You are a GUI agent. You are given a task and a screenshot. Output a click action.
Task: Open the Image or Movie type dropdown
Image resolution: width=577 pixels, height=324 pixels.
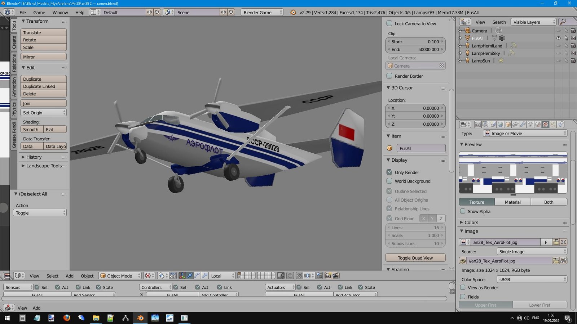(x=525, y=133)
